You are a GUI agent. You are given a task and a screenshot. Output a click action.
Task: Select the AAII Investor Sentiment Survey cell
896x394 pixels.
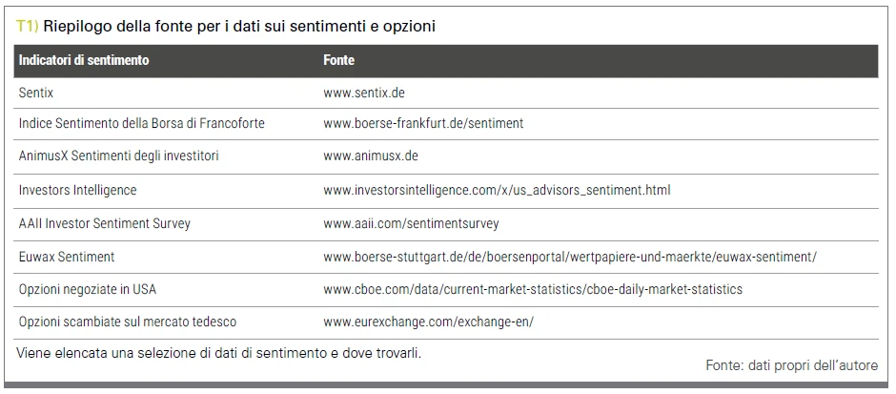(x=105, y=223)
